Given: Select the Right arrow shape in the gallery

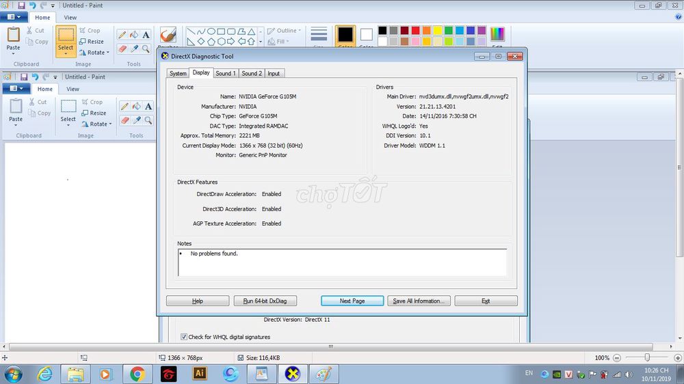Looking at the screenshot, I should pyautogui.click(x=231, y=42).
